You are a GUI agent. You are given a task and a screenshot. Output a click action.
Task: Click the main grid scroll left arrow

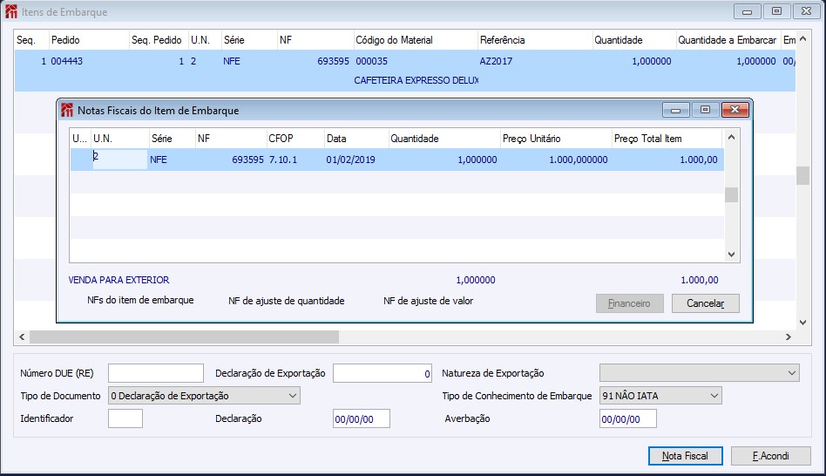pyautogui.click(x=22, y=337)
